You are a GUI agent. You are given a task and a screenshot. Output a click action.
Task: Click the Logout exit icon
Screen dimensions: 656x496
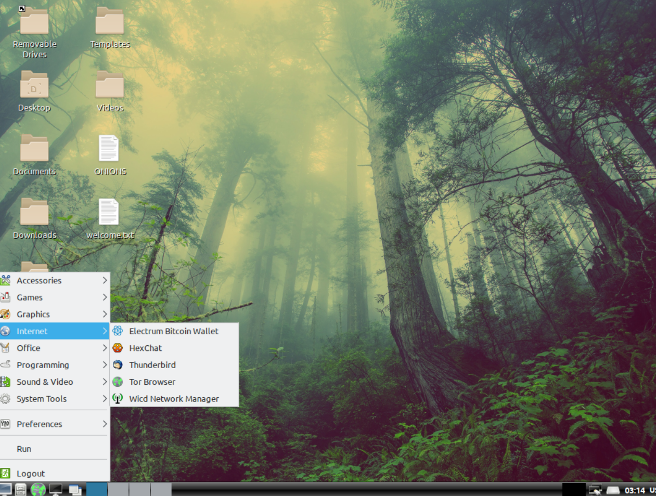point(5,473)
